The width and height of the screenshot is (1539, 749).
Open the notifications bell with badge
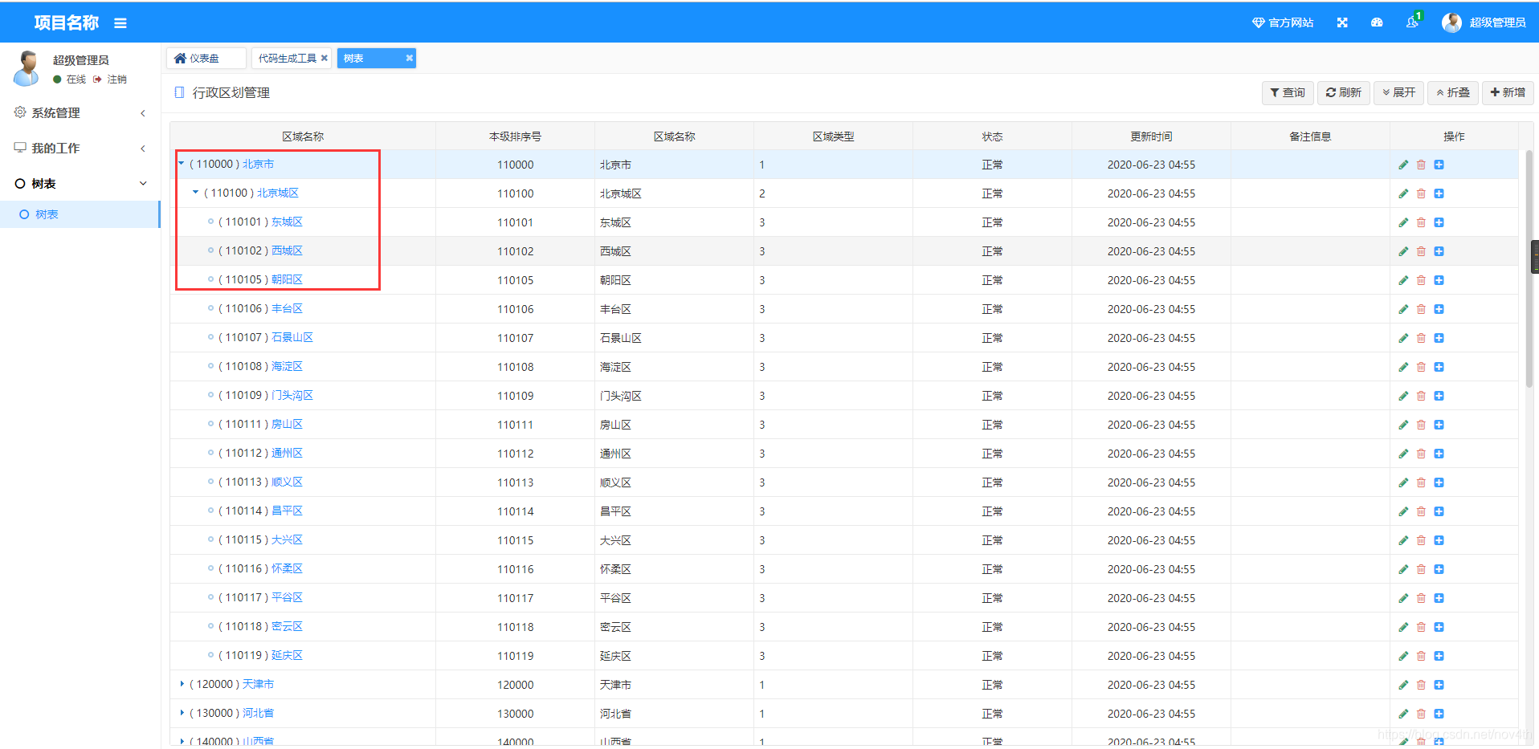click(1413, 22)
